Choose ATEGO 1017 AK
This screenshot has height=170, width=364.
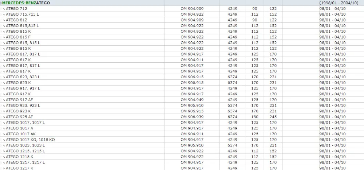pos(21,134)
